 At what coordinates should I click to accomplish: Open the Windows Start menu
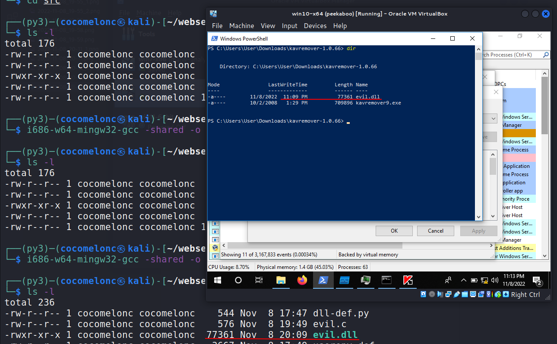click(x=218, y=280)
